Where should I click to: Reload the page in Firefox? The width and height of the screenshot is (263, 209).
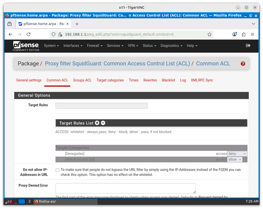28,34
